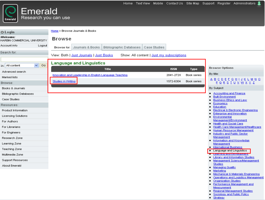The height and width of the screenshot is (200, 265).
Task: Open the 'All content' search scope dropdown
Action: [22, 65]
